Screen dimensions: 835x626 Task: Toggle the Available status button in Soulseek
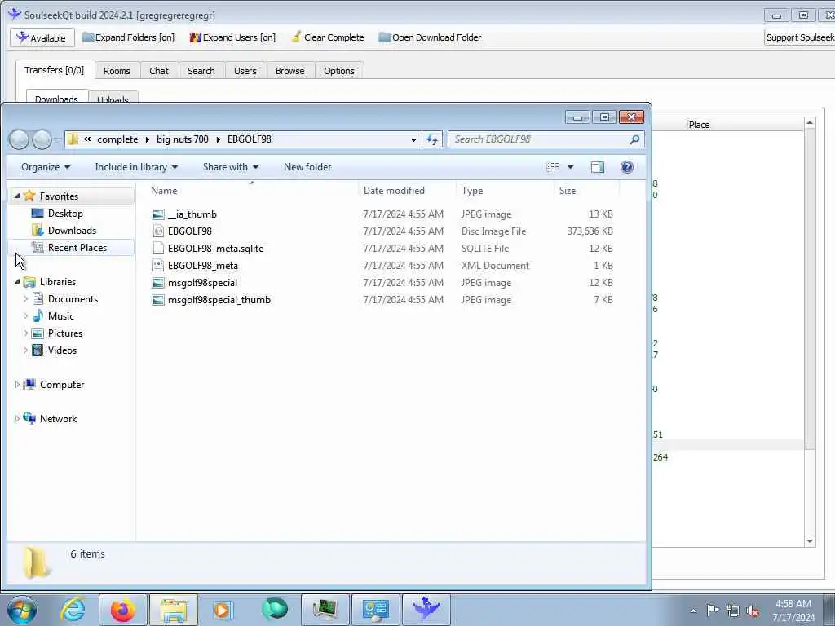(x=42, y=37)
